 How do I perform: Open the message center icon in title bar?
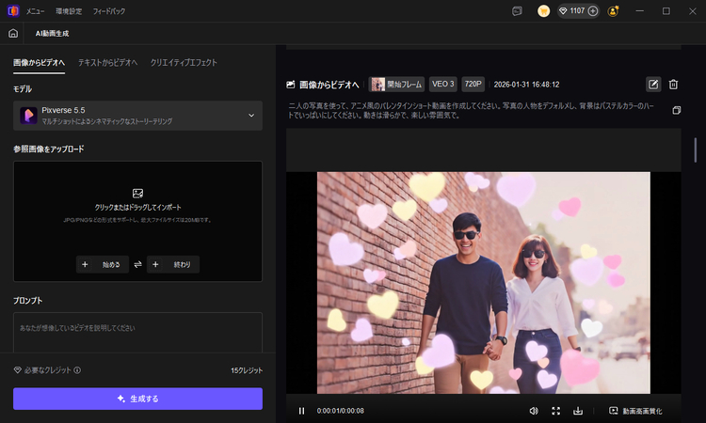pos(517,11)
